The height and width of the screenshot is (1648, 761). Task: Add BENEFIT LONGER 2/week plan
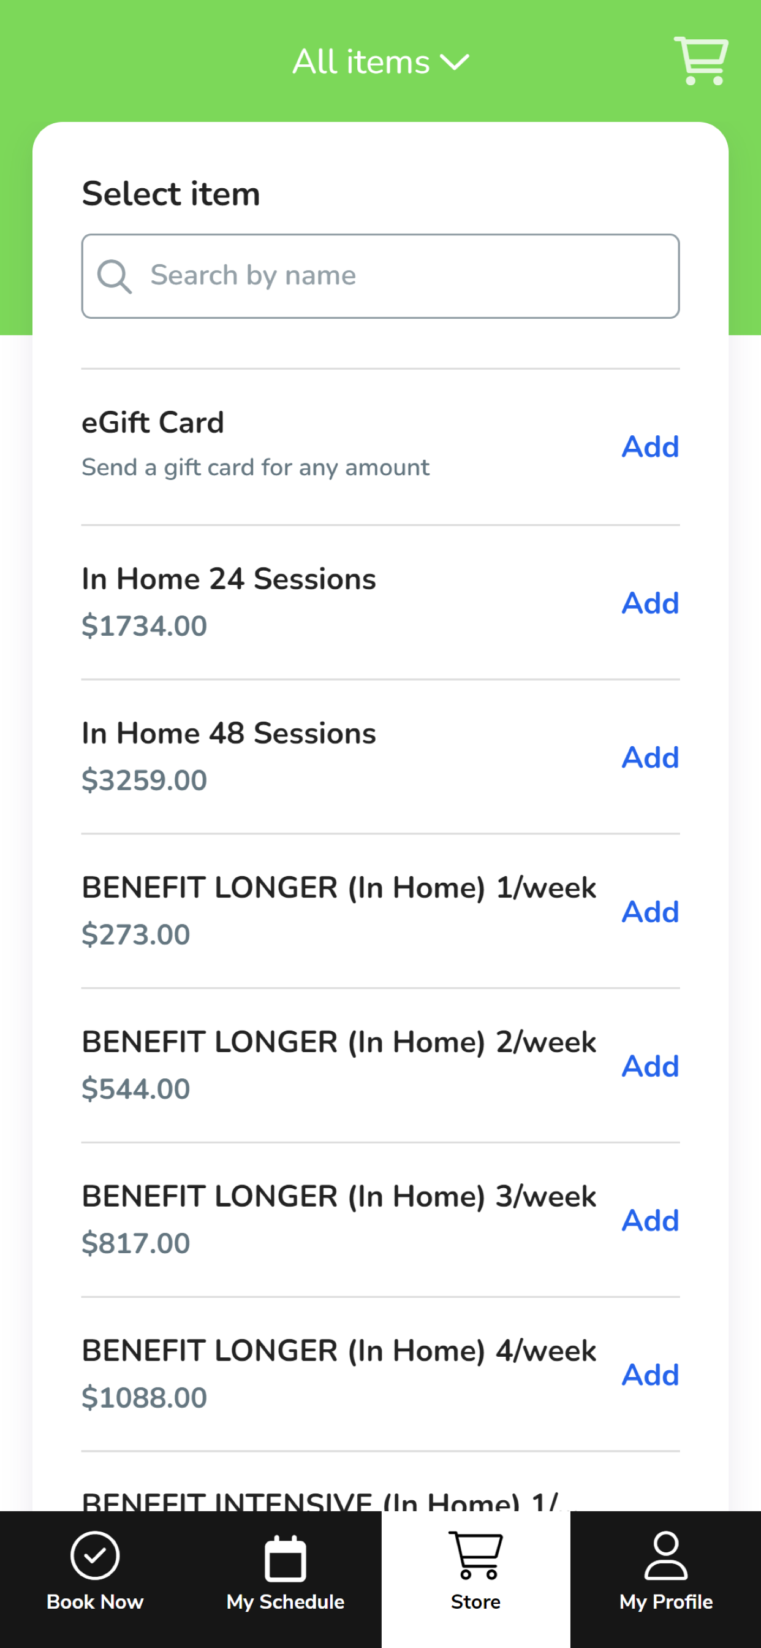click(x=649, y=1066)
